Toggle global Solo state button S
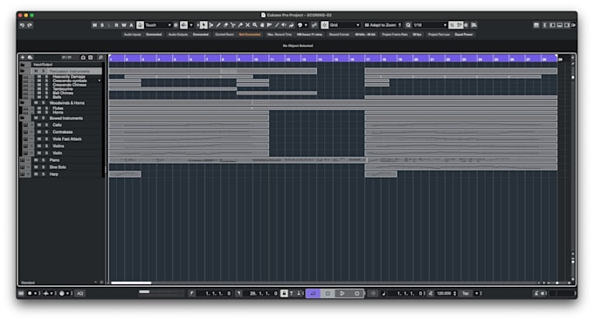 102,25
